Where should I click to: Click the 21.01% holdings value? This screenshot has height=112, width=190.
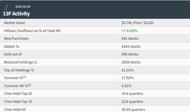click(128, 70)
